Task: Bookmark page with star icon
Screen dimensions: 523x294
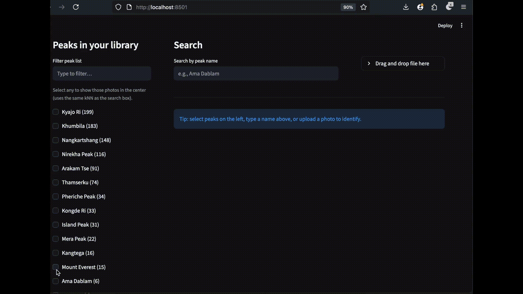Action: pyautogui.click(x=363, y=7)
